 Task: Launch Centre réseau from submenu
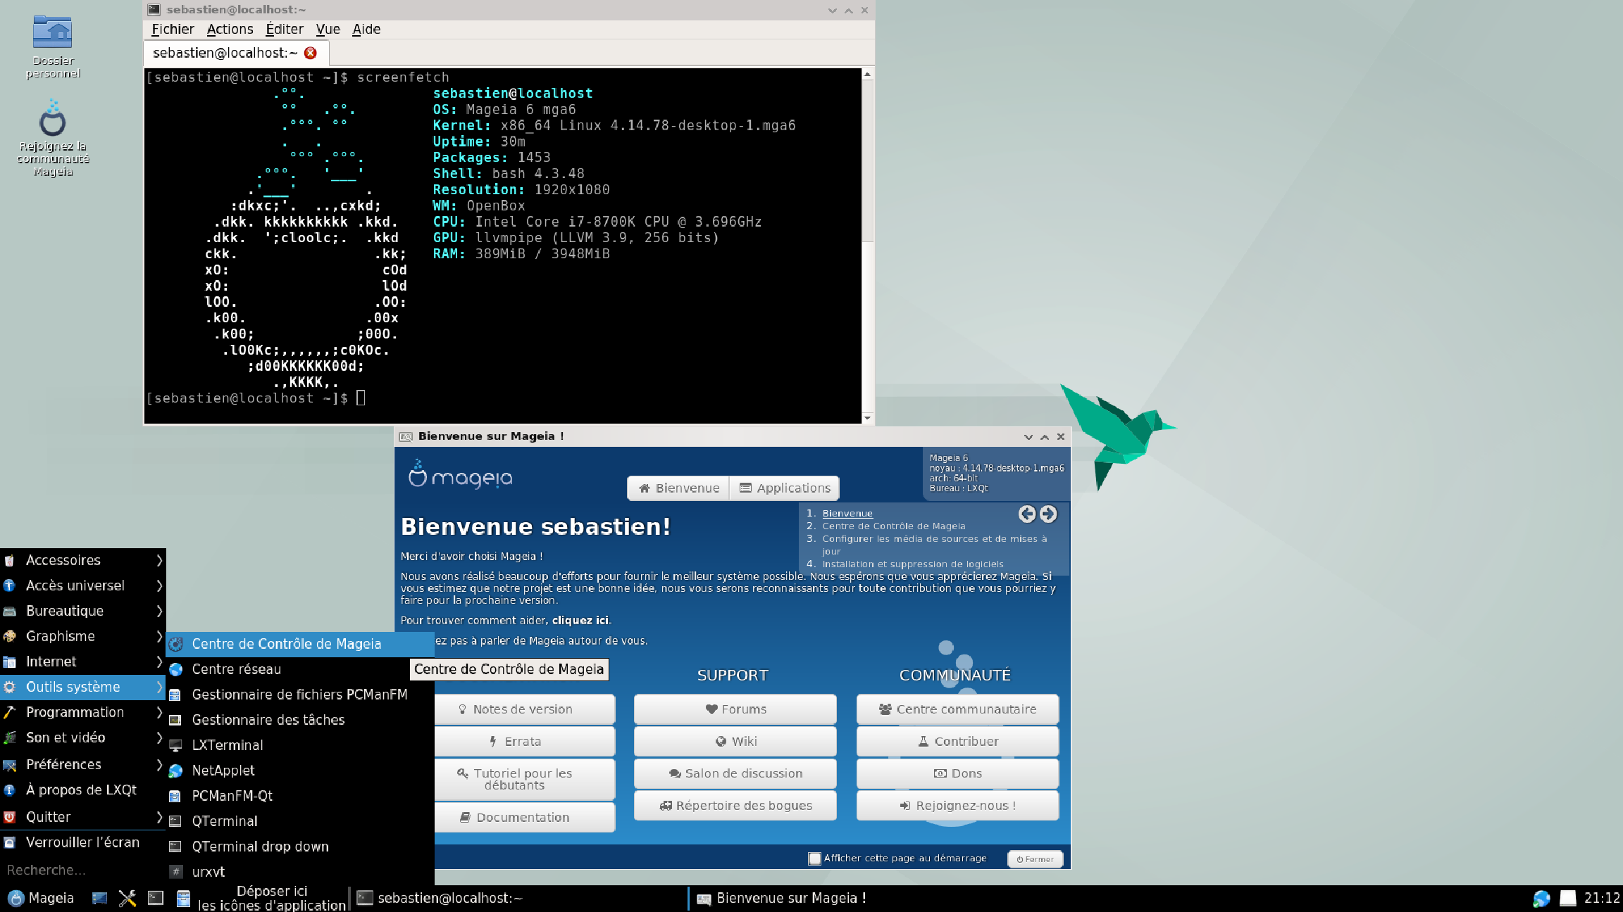point(300,669)
